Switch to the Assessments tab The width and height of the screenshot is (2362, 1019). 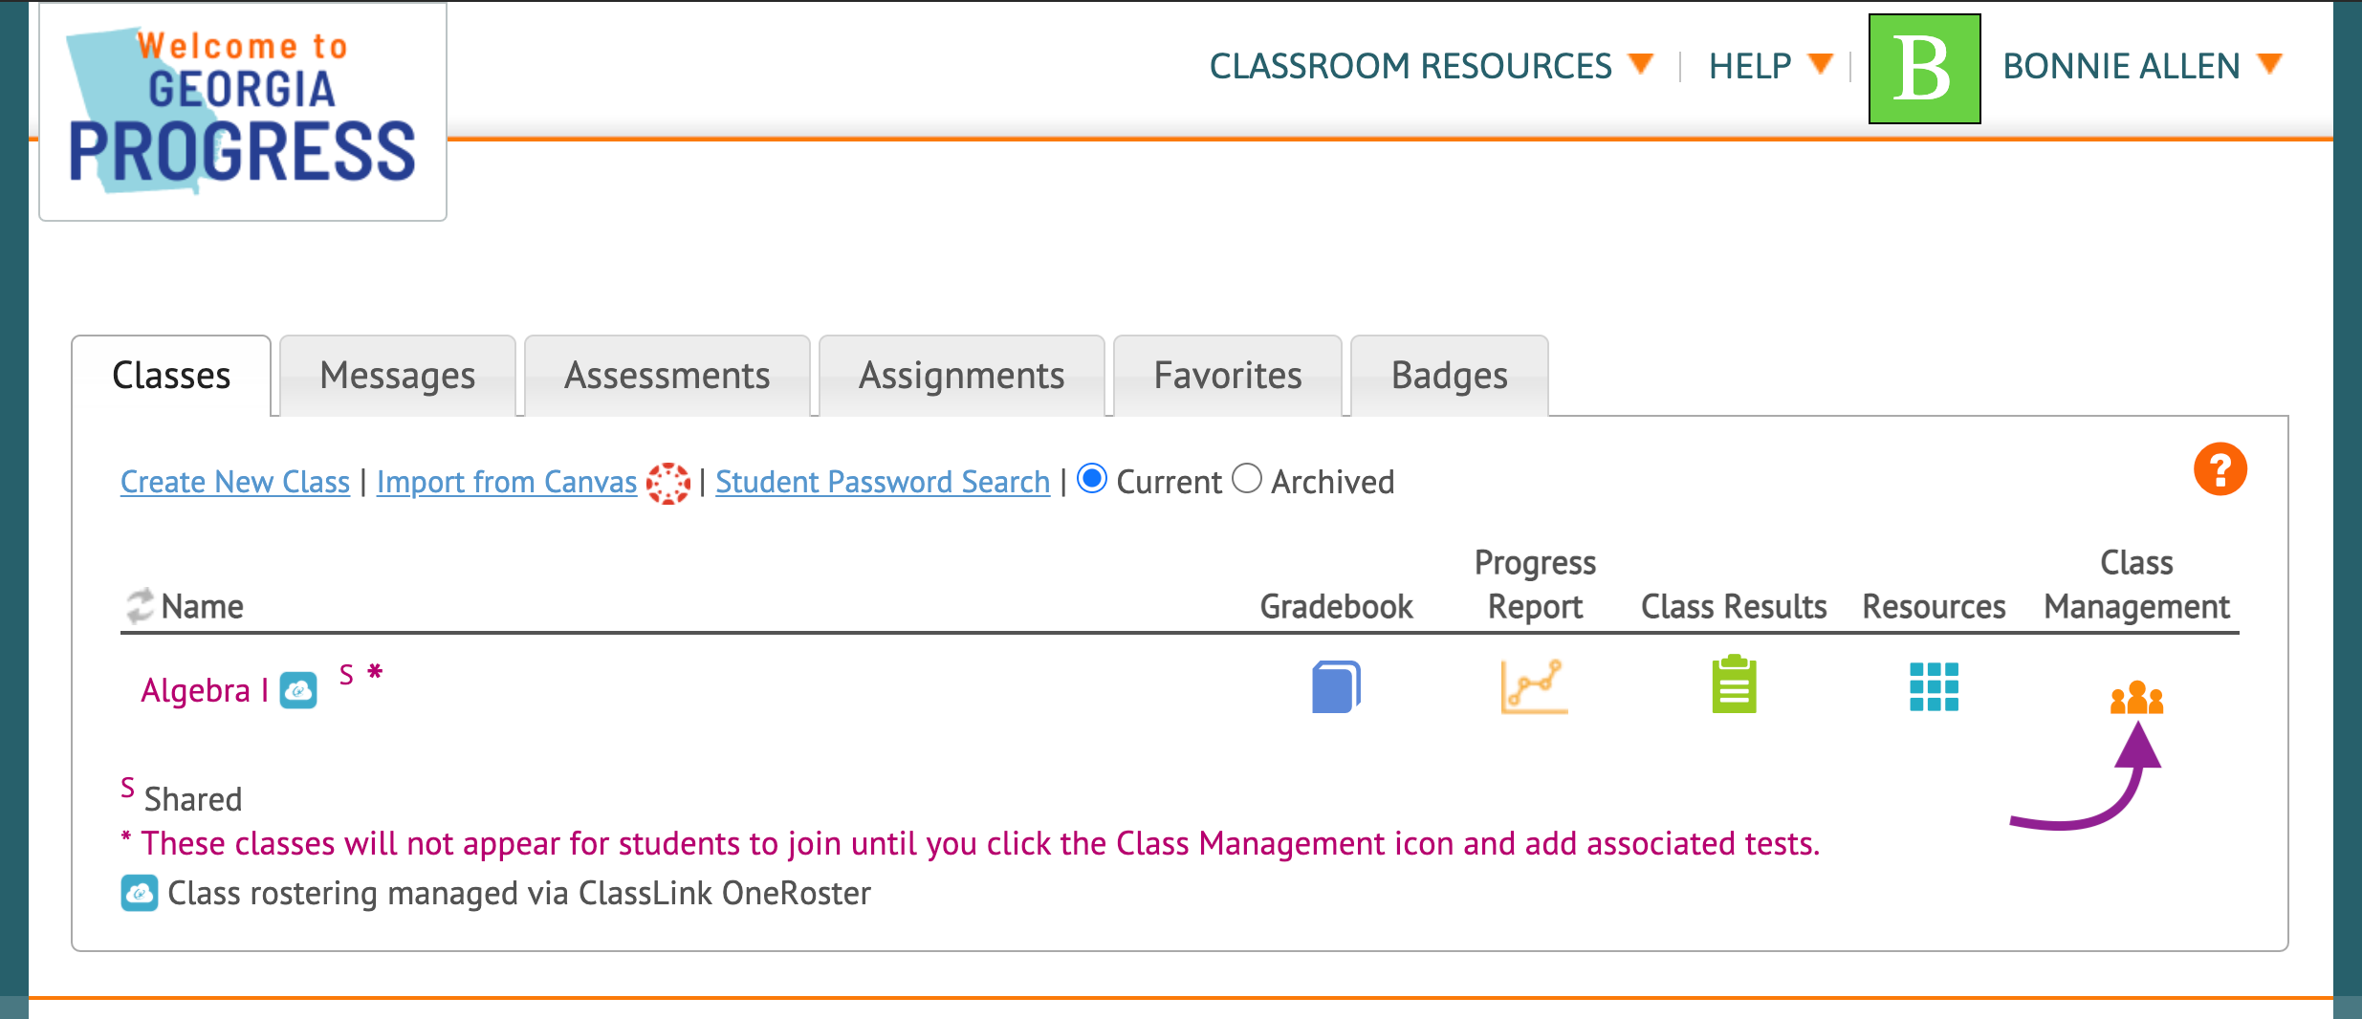pyautogui.click(x=667, y=376)
